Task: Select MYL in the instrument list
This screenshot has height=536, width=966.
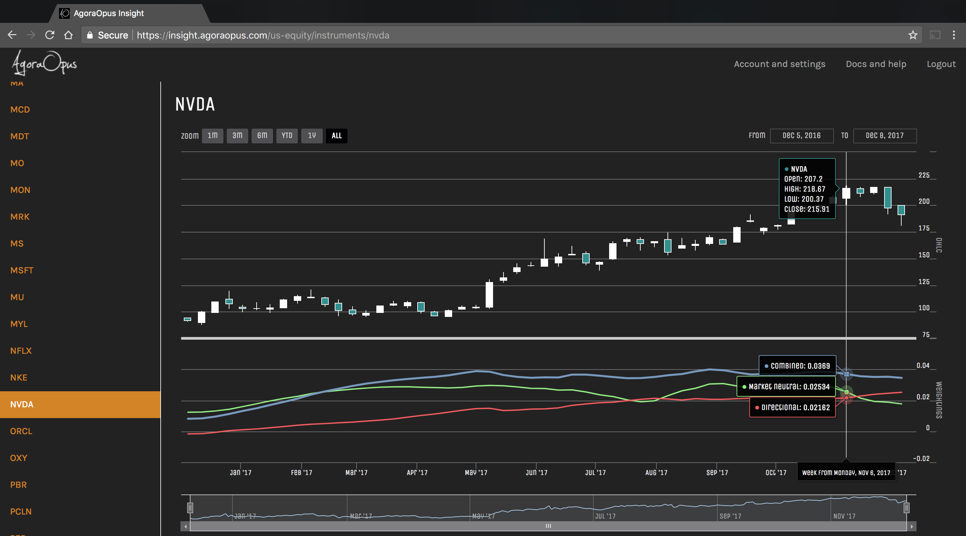Action: (19, 324)
